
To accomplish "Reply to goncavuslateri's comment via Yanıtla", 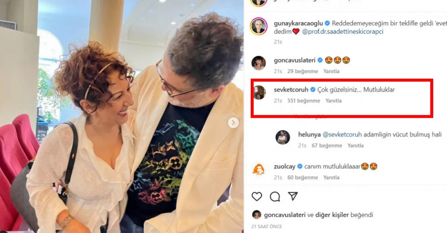I will click(331, 71).
